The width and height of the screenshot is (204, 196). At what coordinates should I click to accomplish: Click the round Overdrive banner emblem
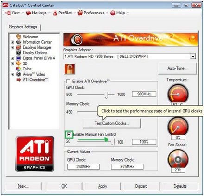(76, 39)
